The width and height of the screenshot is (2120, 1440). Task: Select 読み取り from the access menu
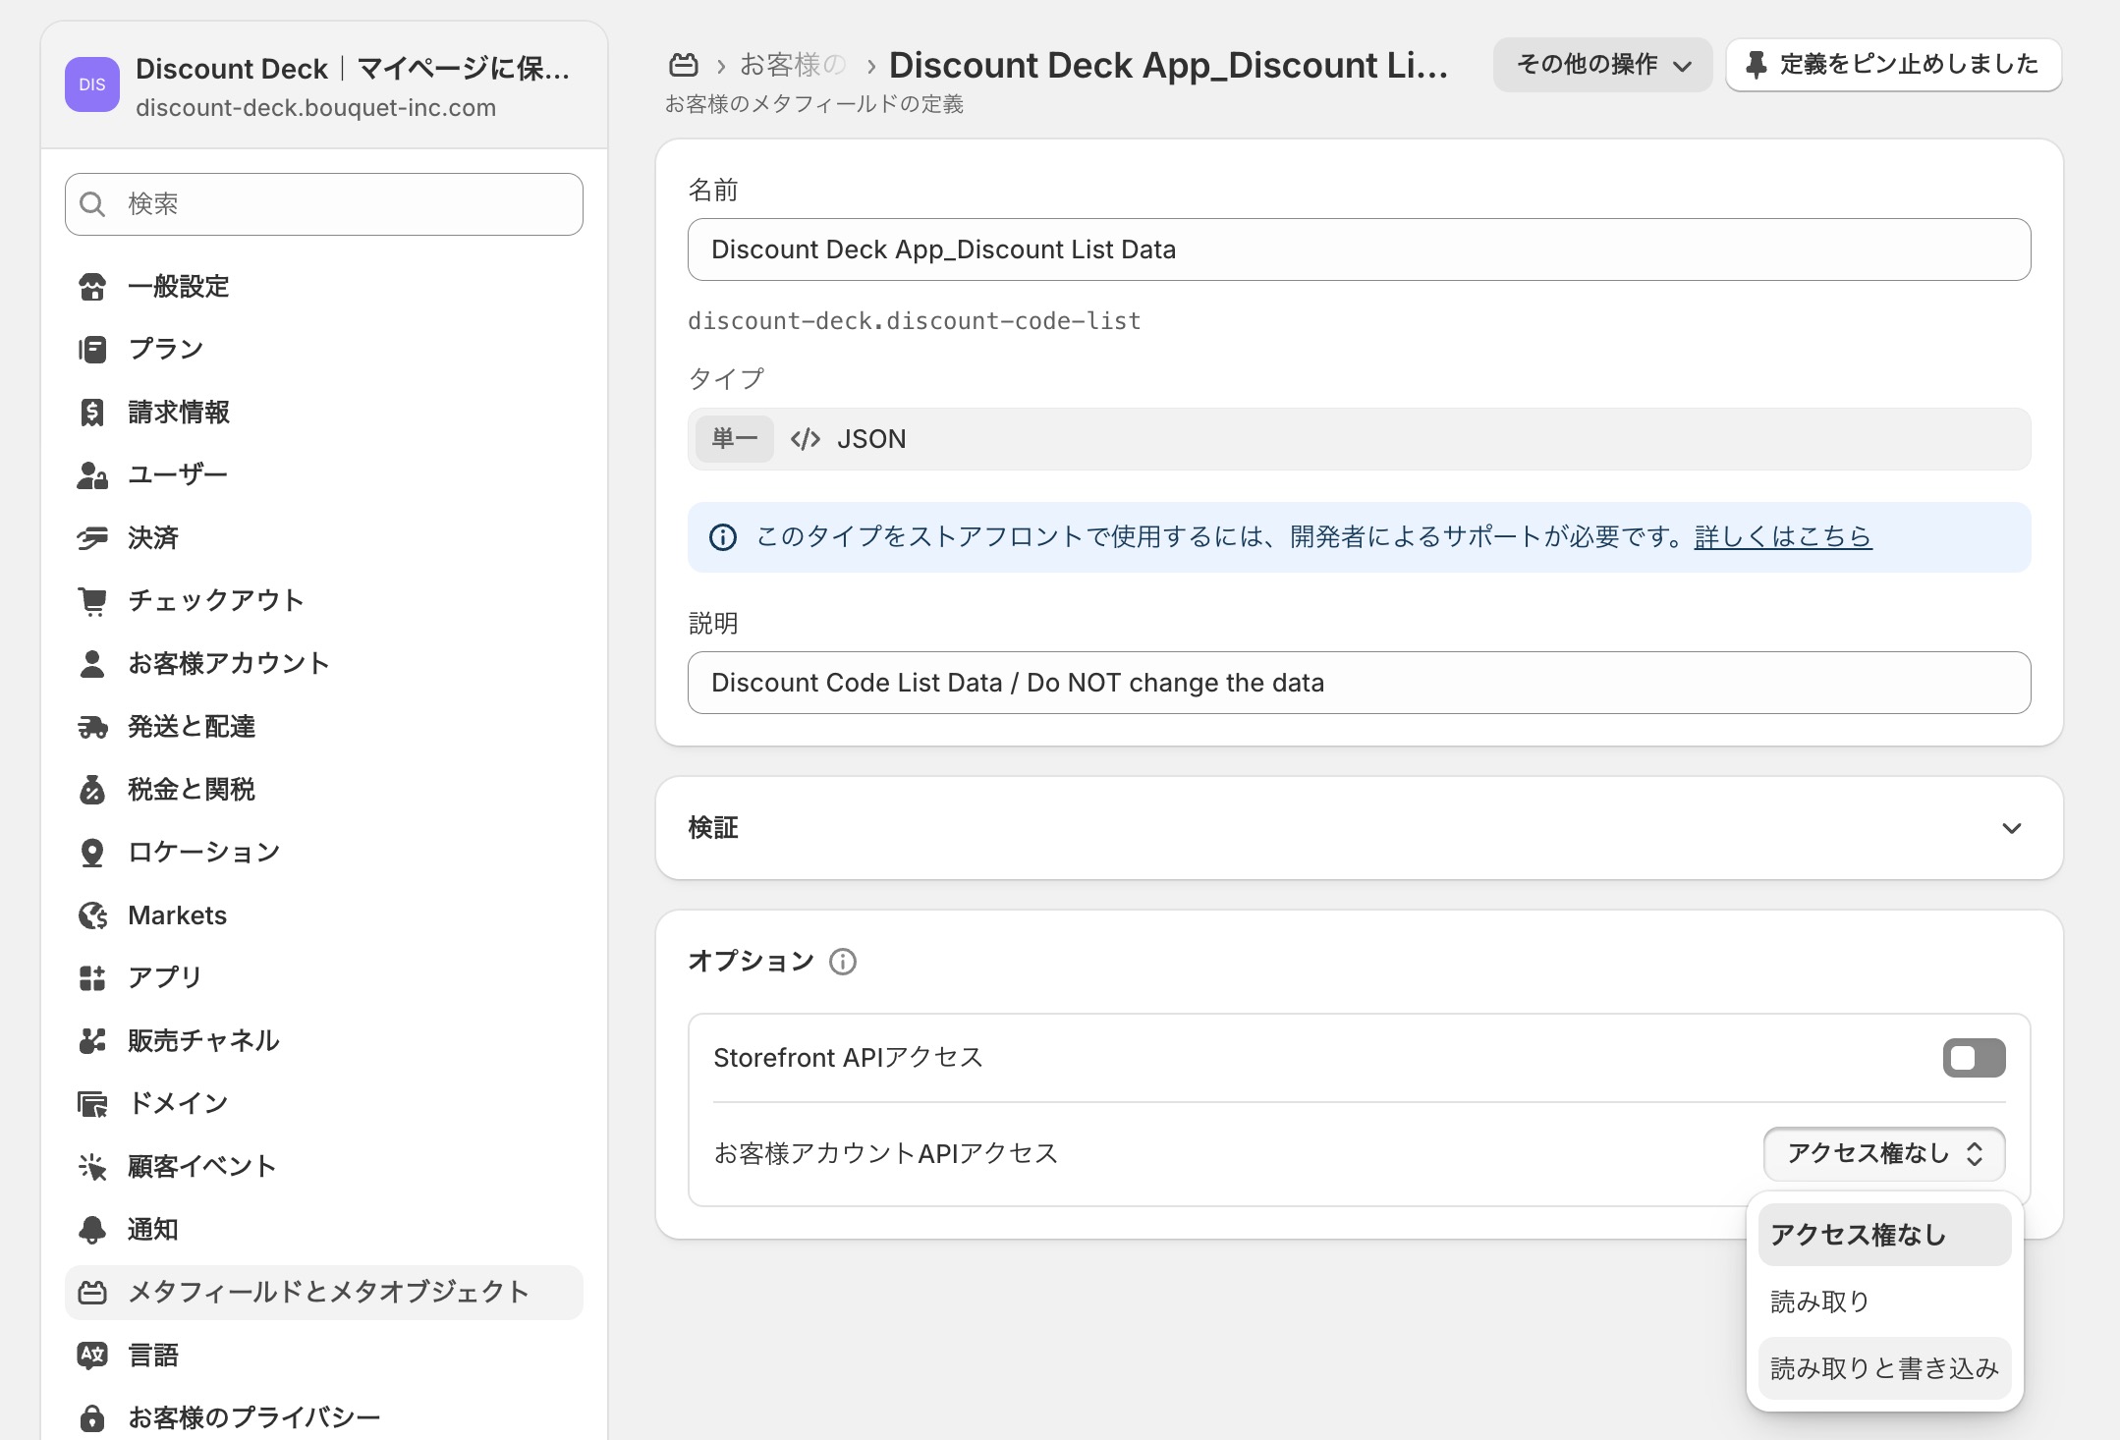[x=1819, y=1302]
